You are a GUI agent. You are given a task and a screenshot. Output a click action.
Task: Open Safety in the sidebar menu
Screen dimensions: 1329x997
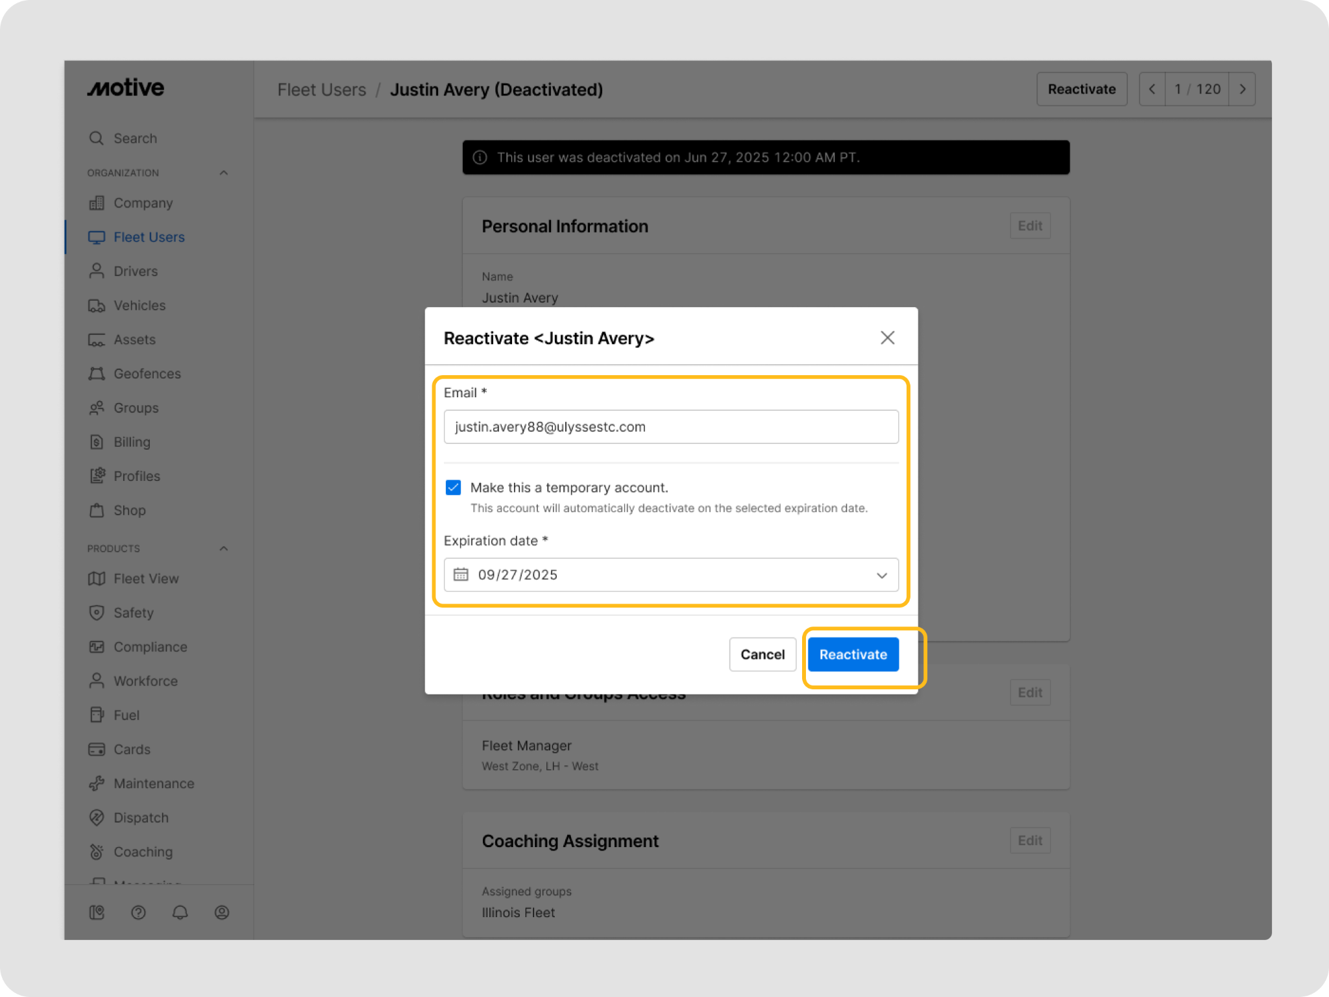134,613
